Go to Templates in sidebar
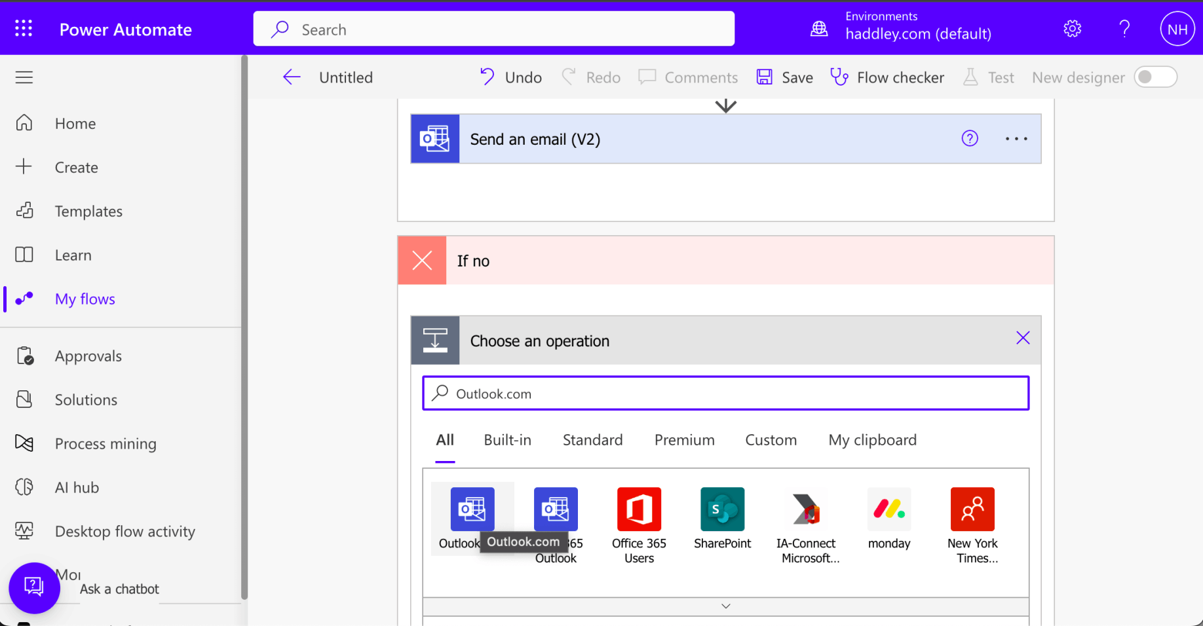The height and width of the screenshot is (626, 1203). (88, 212)
